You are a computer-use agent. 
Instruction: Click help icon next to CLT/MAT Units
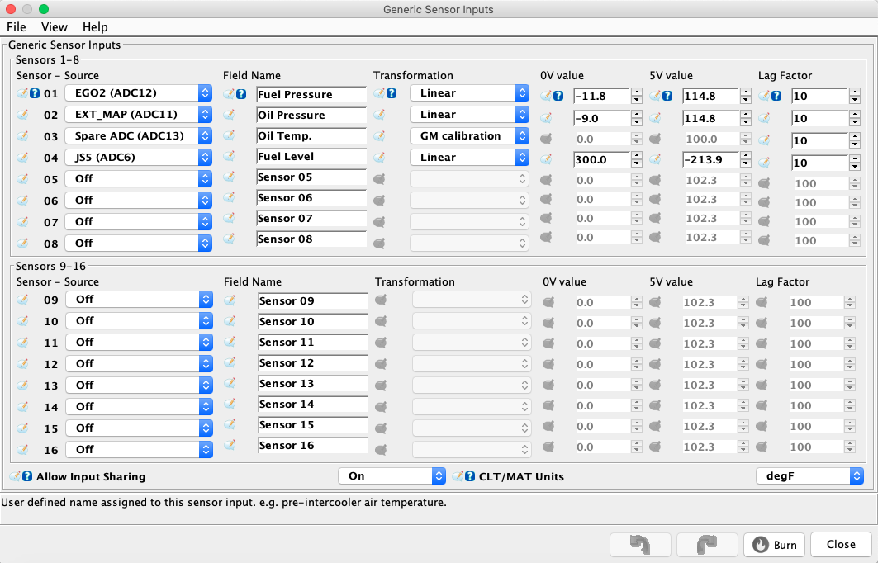pos(470,476)
